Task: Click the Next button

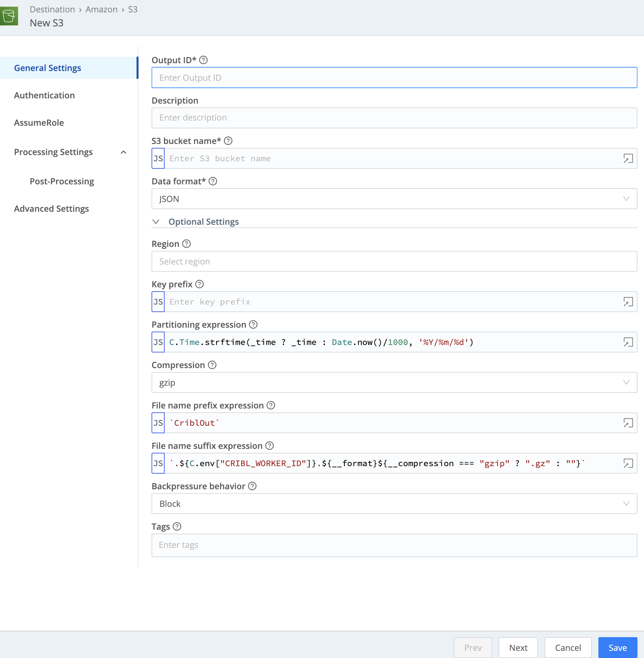Action: pos(518,648)
